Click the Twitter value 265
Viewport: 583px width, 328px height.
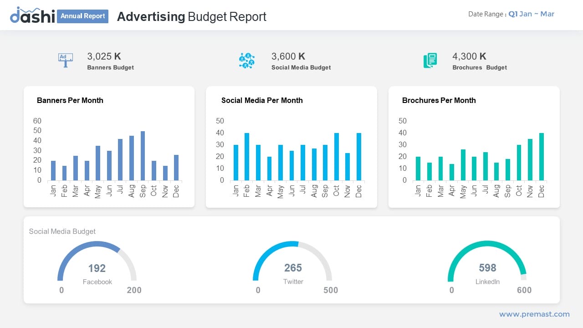point(293,268)
